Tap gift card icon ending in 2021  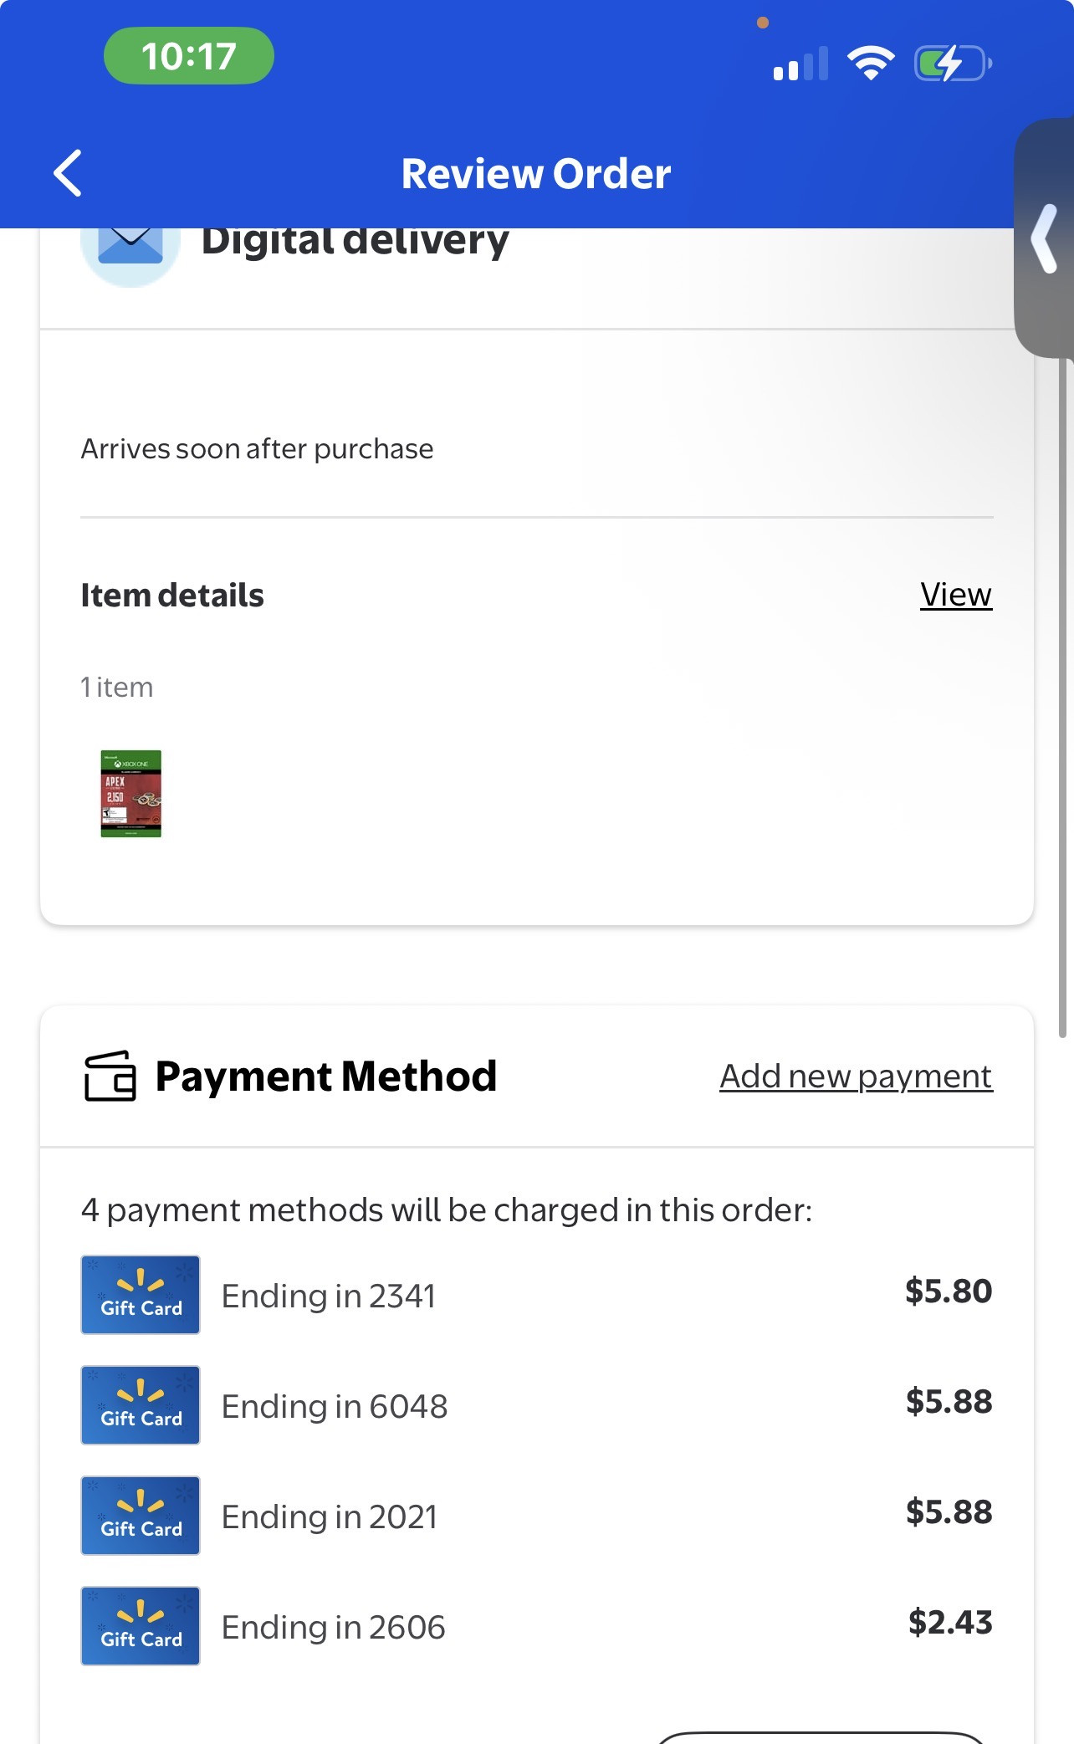[x=141, y=1516]
